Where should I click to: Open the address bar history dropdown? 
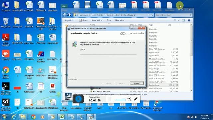148,15
